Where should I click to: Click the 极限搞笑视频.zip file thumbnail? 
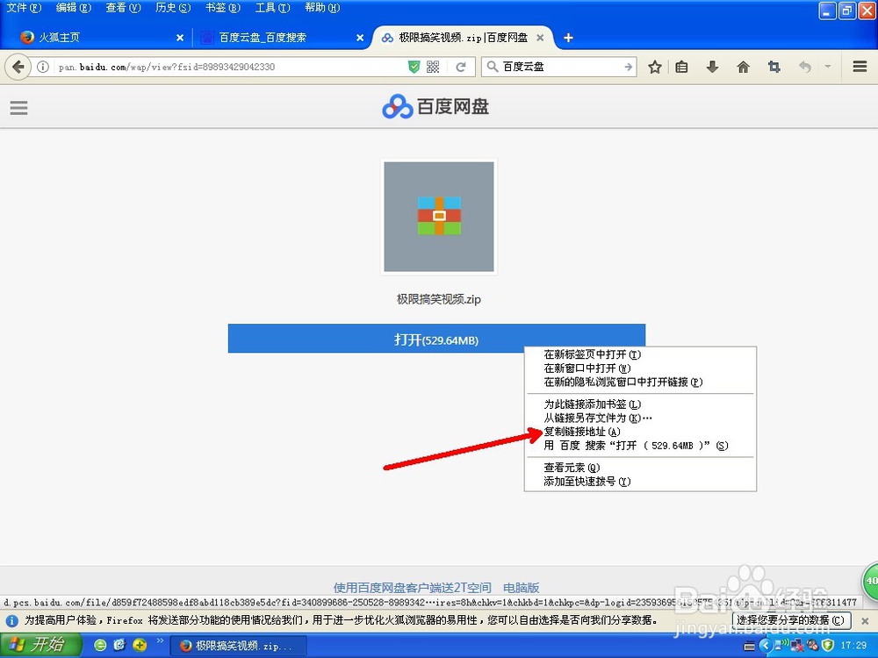click(438, 216)
